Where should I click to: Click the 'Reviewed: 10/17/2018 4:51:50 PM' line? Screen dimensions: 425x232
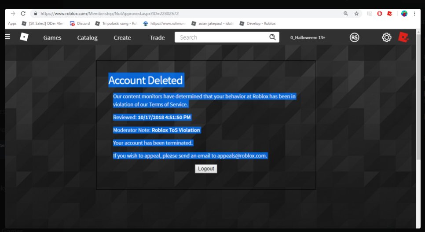point(152,117)
